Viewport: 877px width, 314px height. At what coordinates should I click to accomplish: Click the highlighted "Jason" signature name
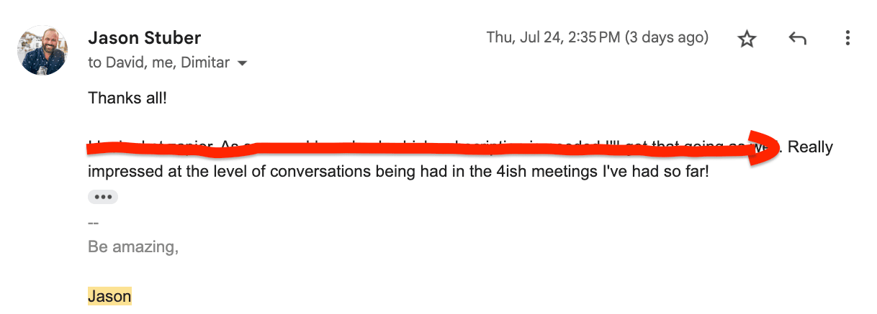[109, 296]
